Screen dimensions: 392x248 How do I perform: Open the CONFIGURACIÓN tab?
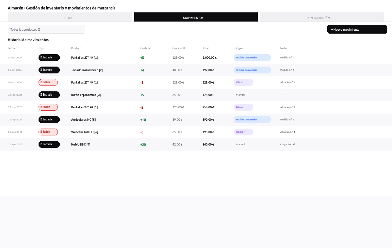(322, 17)
